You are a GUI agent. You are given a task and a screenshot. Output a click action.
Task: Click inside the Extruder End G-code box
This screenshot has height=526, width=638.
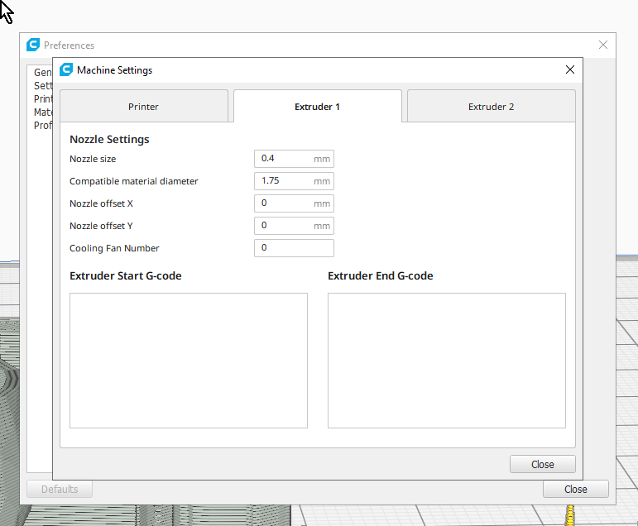(x=447, y=361)
